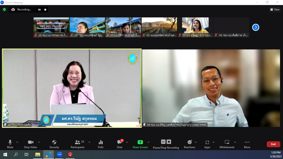Open the Security shield menu
Screen dimensions: 283x159
coord(54,144)
